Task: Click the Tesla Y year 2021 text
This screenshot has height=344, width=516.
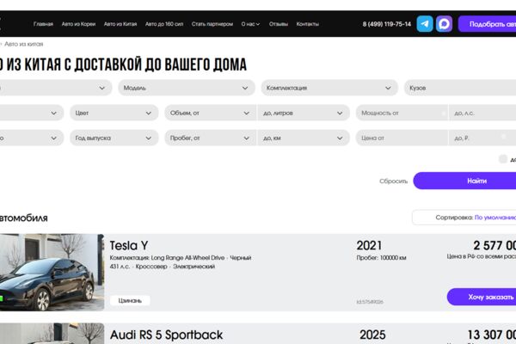Action: [x=369, y=246]
